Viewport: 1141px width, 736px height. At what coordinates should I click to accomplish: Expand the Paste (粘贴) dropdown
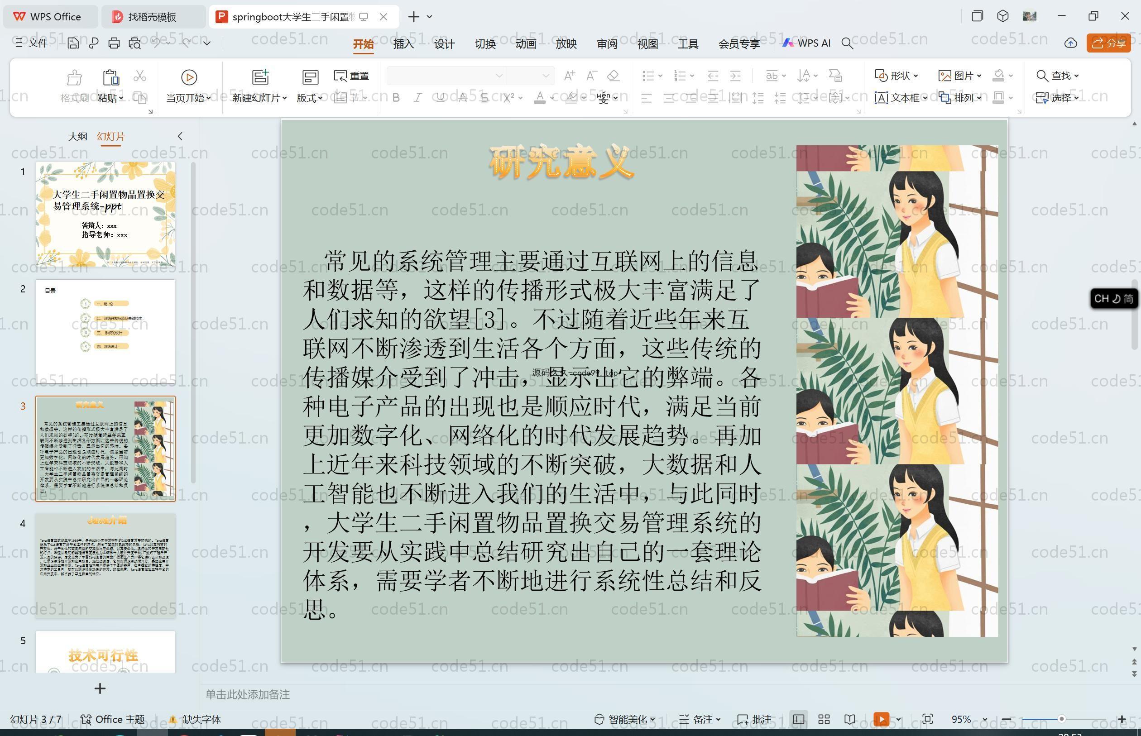[110, 98]
